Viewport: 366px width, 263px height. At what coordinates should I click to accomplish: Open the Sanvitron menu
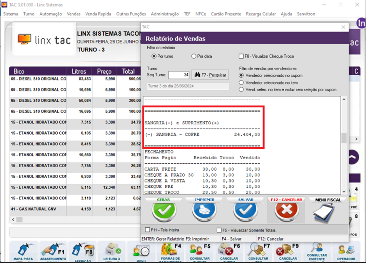306,14
